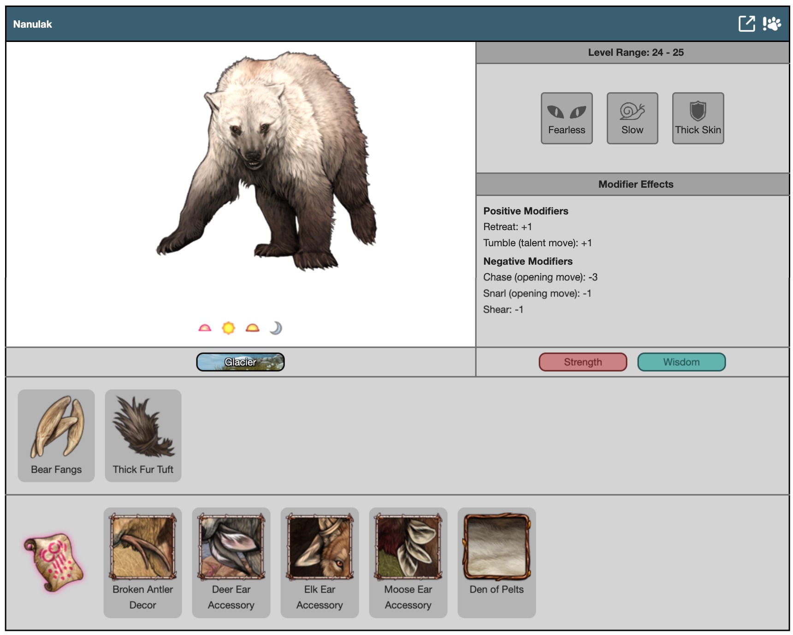
Task: Select the red Strength stat tag
Action: click(583, 362)
